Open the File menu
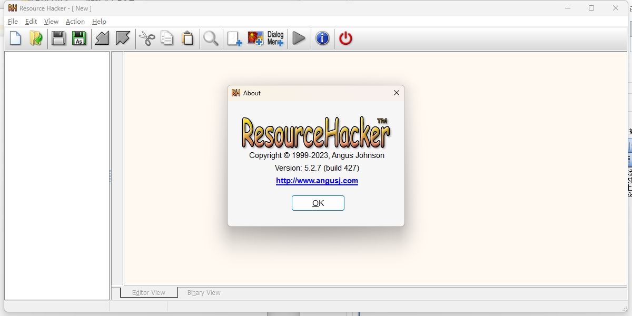This screenshot has width=632, height=316. tap(13, 22)
